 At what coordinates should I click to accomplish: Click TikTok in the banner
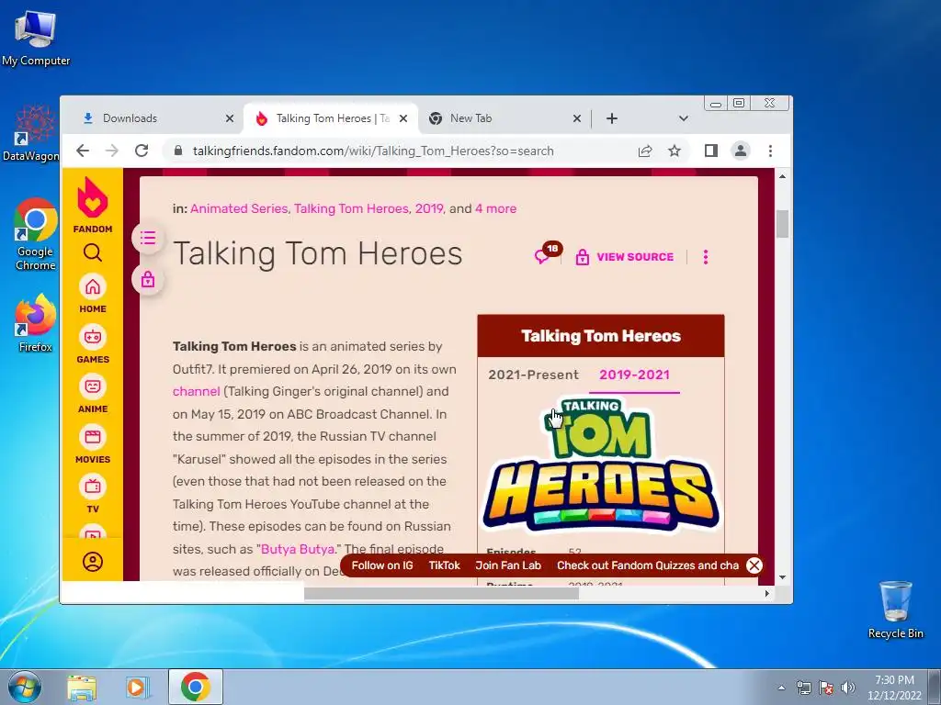(x=444, y=565)
